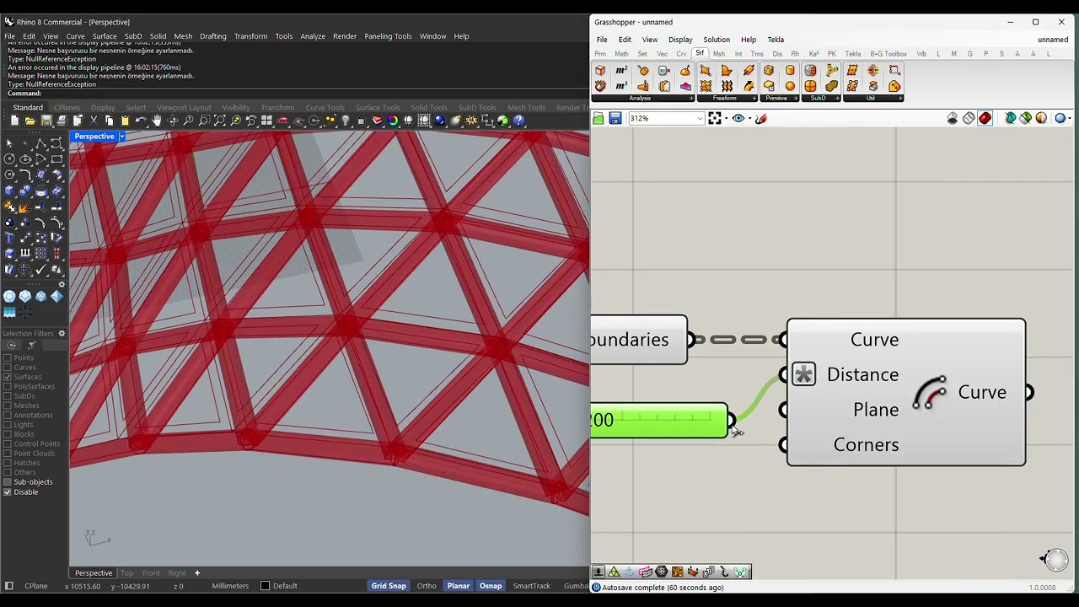
Task: Open the Solution menu in Grasshopper
Action: click(717, 40)
